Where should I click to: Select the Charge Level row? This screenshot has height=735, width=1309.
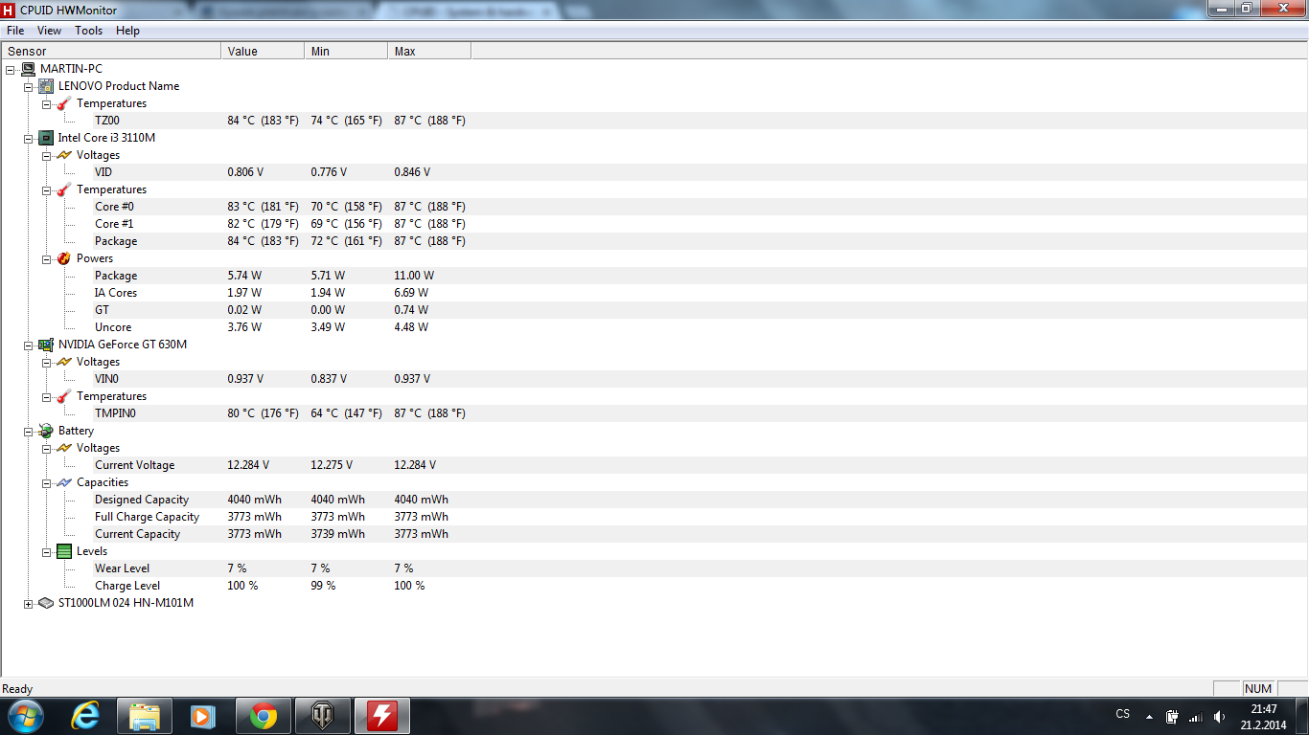click(654, 586)
